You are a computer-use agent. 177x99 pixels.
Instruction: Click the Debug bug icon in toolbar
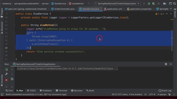[x=149, y=4]
